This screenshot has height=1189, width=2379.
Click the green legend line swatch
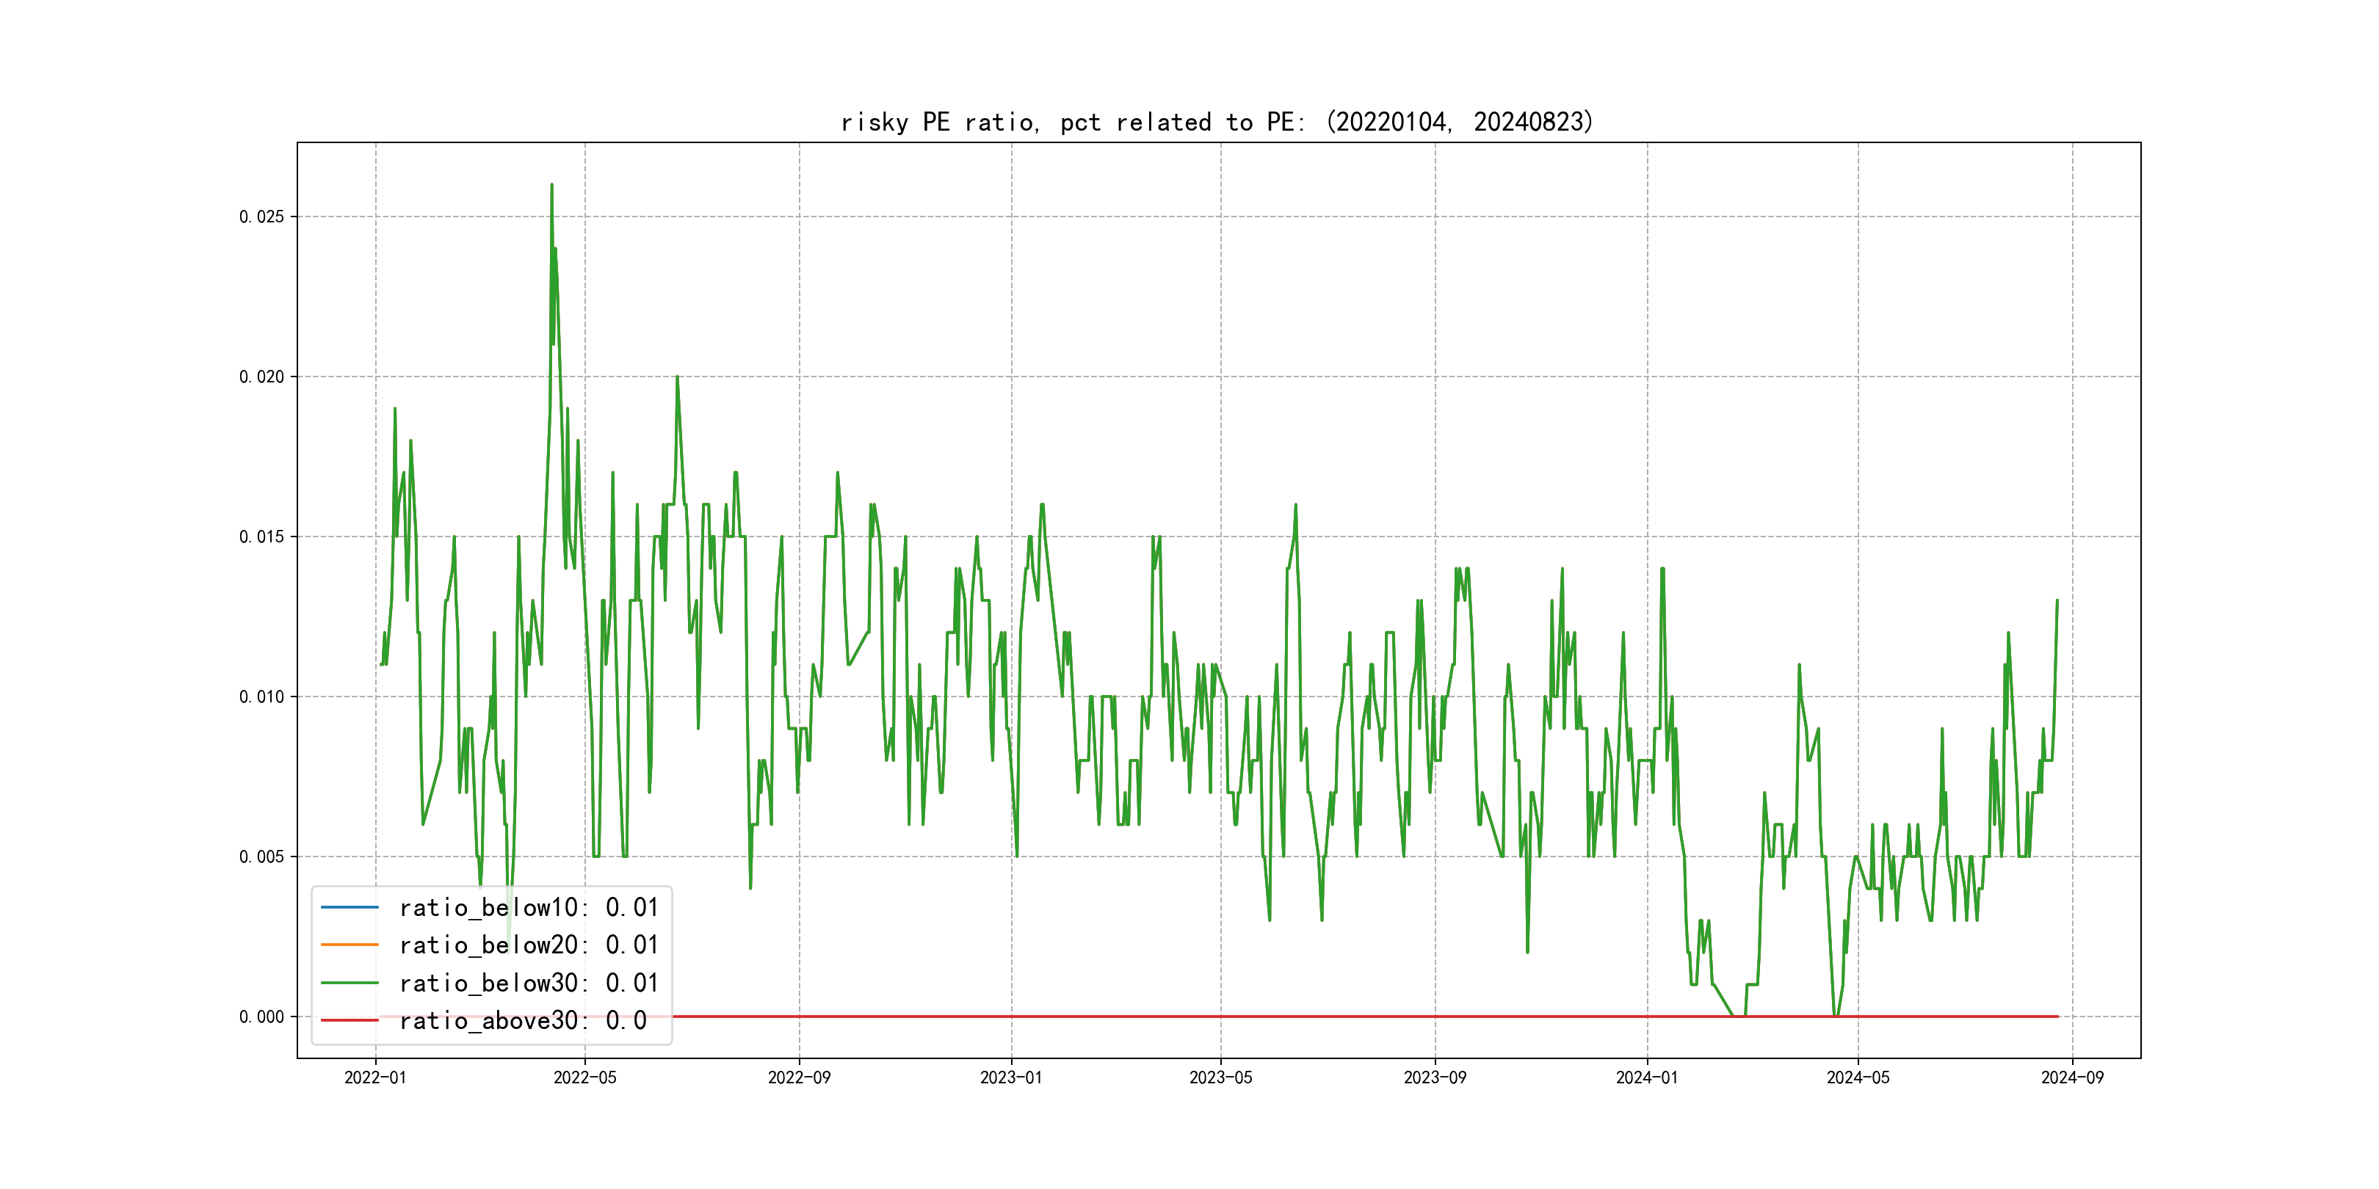pyautogui.click(x=349, y=983)
